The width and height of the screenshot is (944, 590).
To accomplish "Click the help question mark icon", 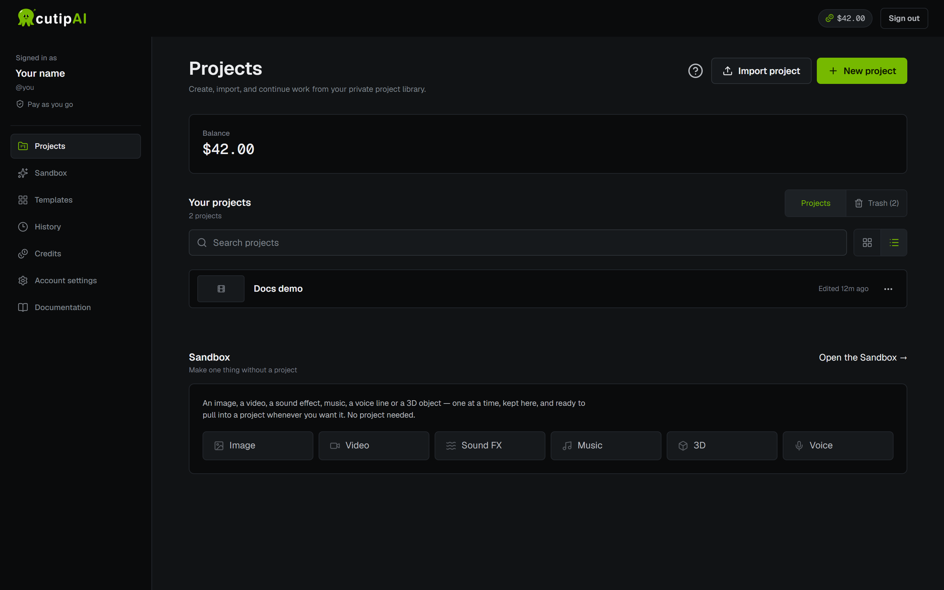I will click(695, 71).
